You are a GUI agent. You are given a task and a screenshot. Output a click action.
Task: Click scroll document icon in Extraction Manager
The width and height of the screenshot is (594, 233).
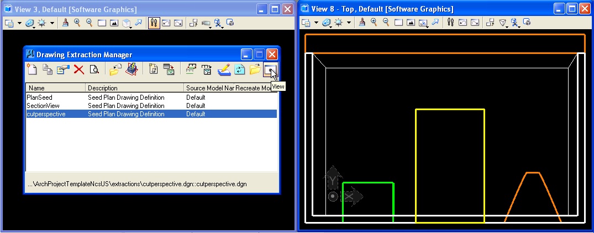coord(154,69)
